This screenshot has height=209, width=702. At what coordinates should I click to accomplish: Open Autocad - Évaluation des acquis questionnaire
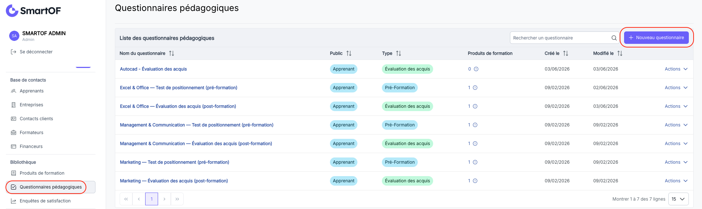tap(153, 69)
